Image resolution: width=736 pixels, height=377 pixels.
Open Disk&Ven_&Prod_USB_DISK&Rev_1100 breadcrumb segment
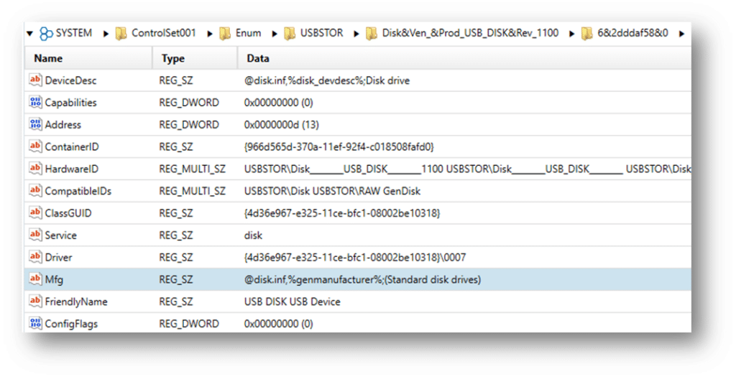click(x=470, y=33)
